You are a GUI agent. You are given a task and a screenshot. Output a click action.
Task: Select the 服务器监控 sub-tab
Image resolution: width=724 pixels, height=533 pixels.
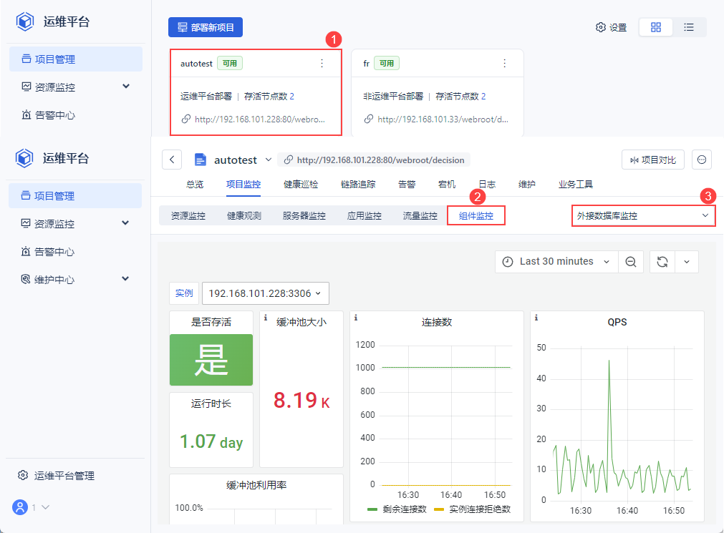click(x=304, y=215)
